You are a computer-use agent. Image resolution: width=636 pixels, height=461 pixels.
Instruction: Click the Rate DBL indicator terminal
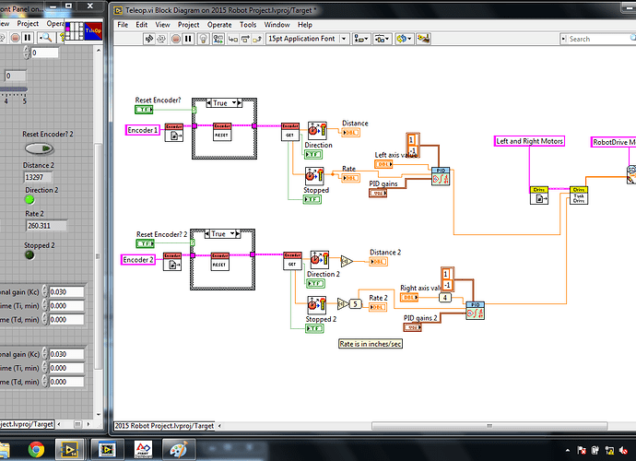tap(350, 178)
